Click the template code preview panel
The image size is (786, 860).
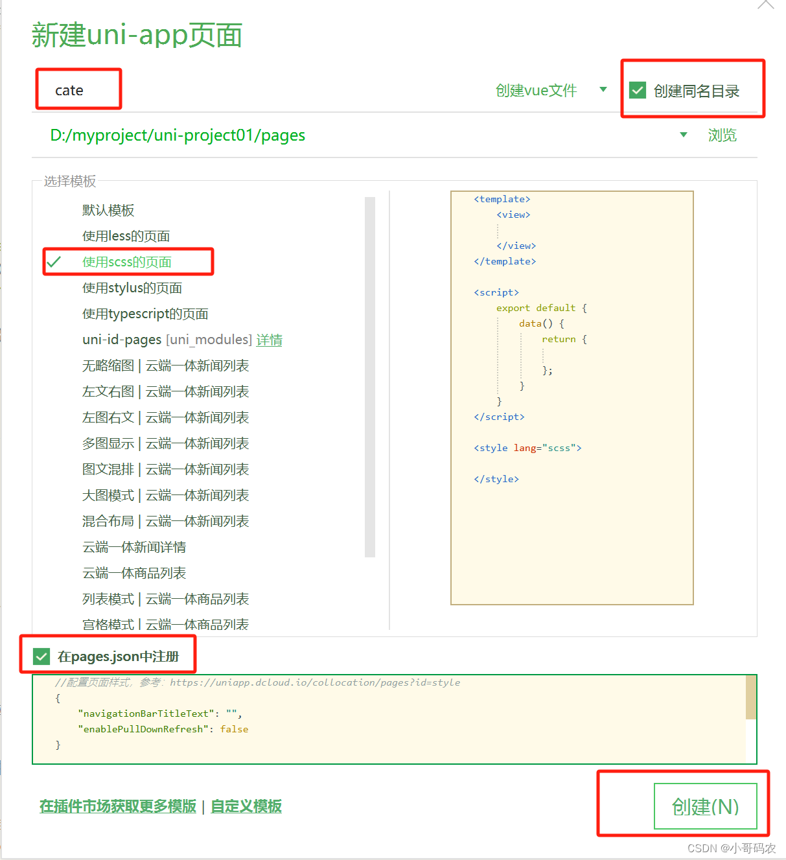(x=571, y=398)
